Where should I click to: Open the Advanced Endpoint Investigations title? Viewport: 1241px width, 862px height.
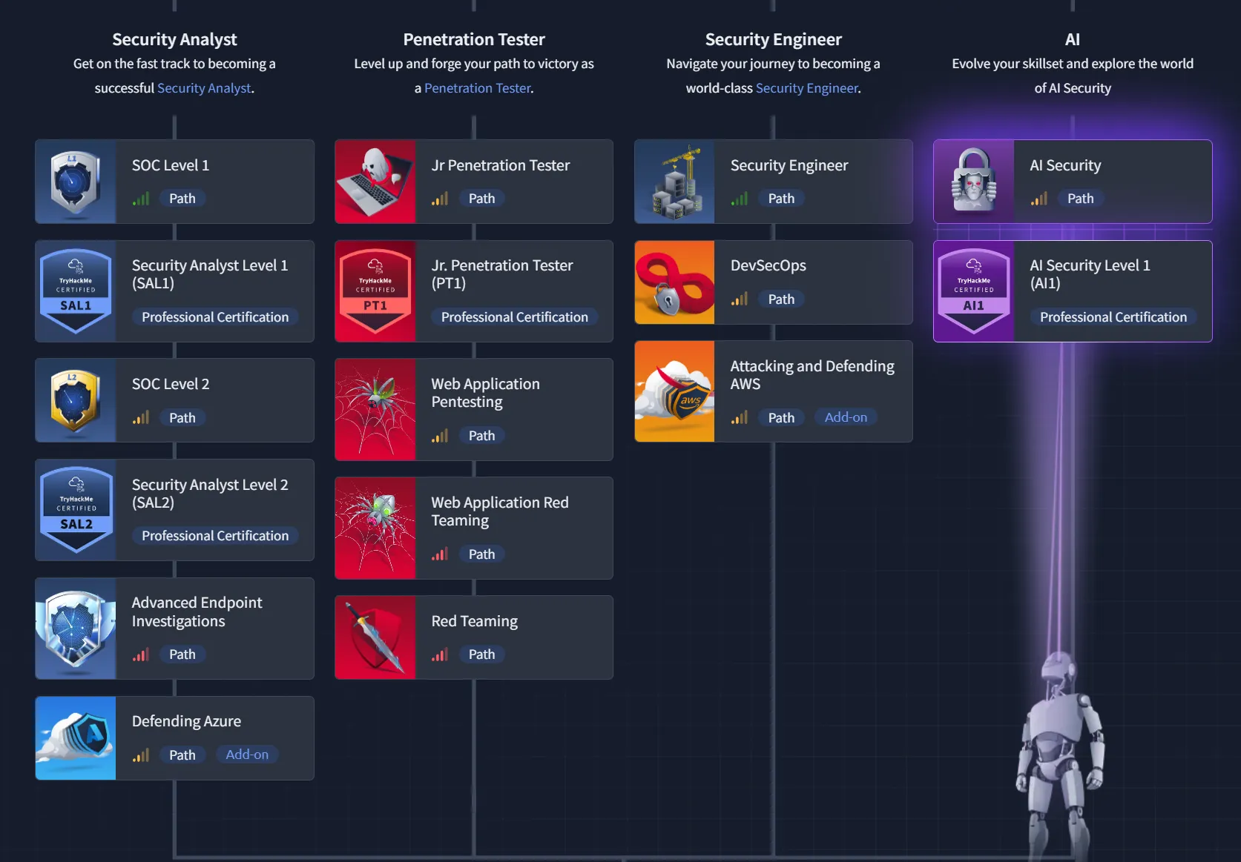[197, 612]
